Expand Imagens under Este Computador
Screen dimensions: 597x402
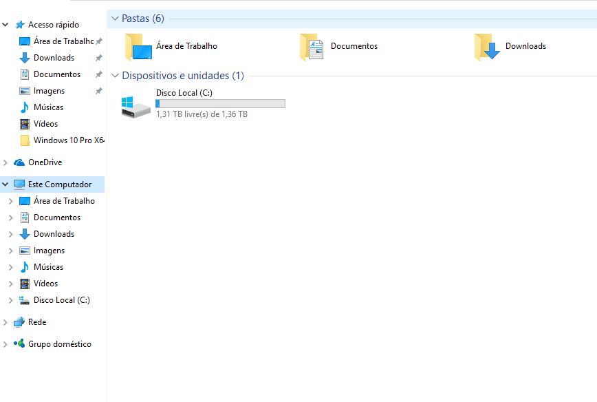tap(11, 251)
